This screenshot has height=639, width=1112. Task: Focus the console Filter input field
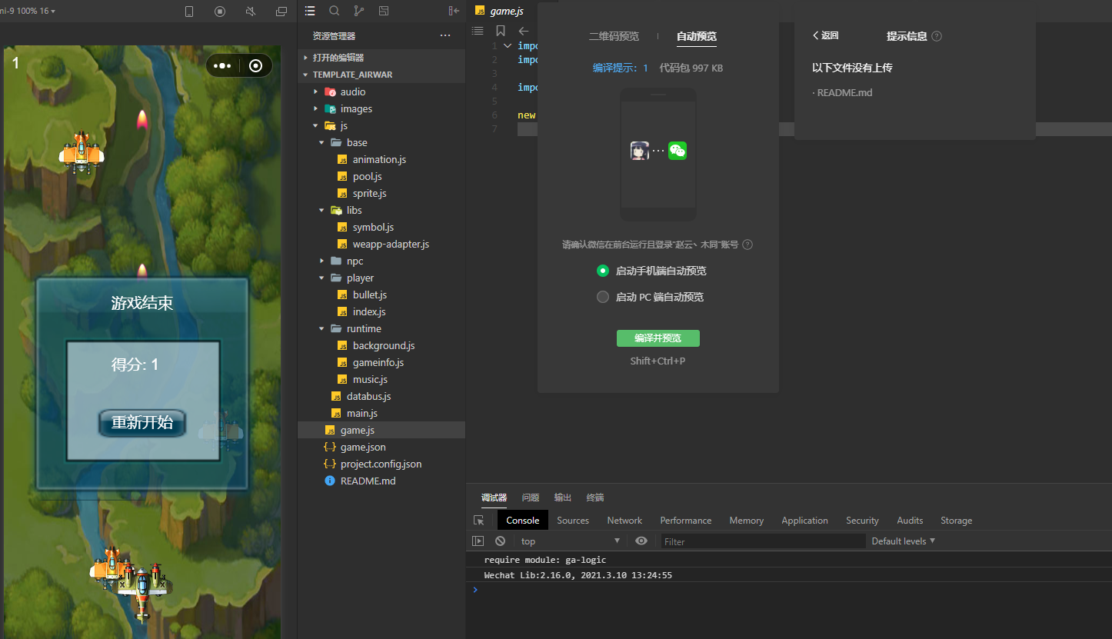tap(763, 541)
